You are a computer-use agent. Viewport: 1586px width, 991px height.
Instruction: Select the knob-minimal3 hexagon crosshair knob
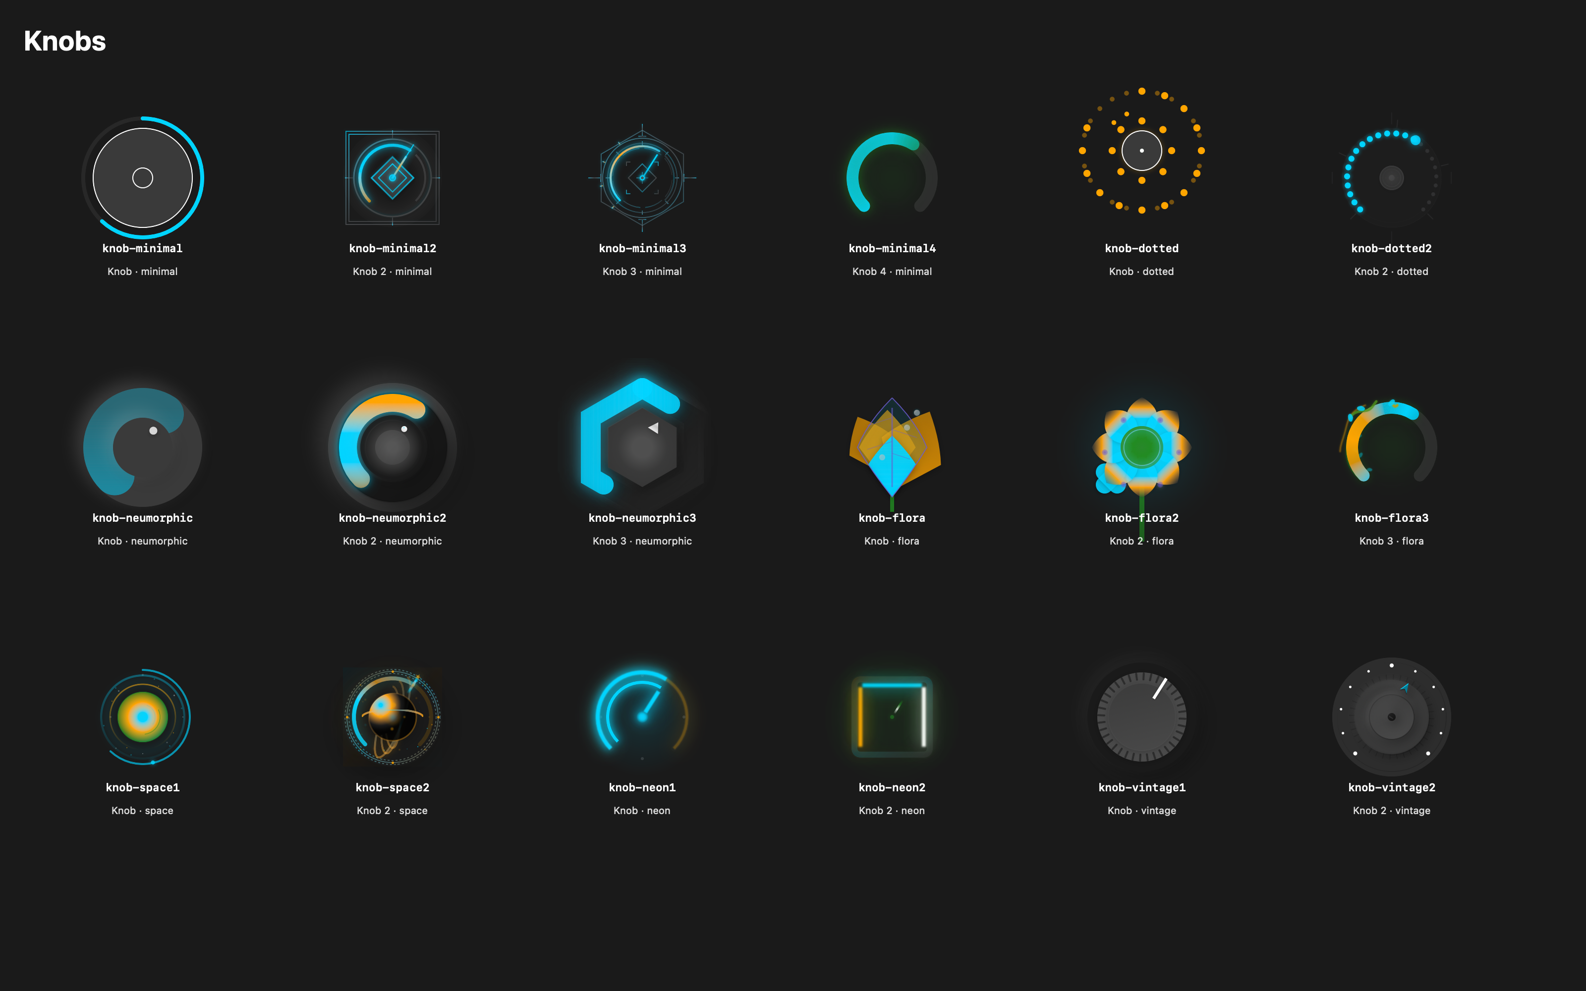pos(642,177)
